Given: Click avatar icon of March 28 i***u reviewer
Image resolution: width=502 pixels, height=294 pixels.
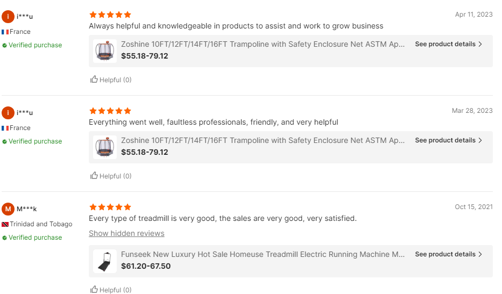Looking at the screenshot, I should point(8,113).
